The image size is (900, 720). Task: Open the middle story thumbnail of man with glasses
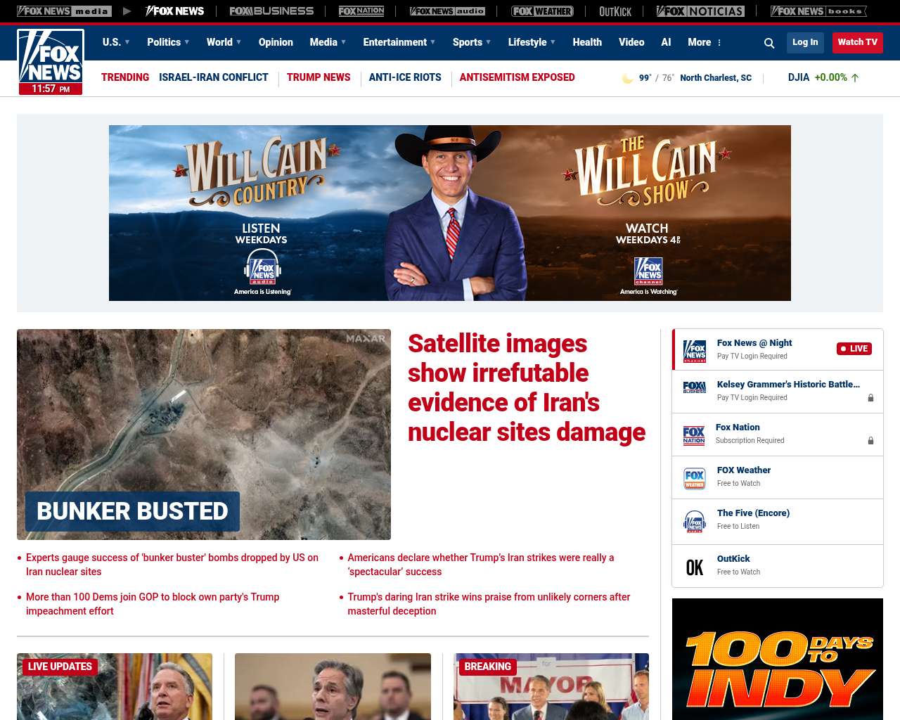(333, 686)
